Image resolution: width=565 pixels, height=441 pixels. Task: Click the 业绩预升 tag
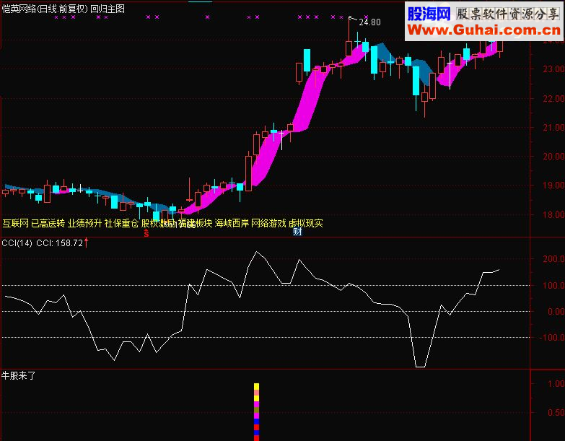(x=84, y=223)
